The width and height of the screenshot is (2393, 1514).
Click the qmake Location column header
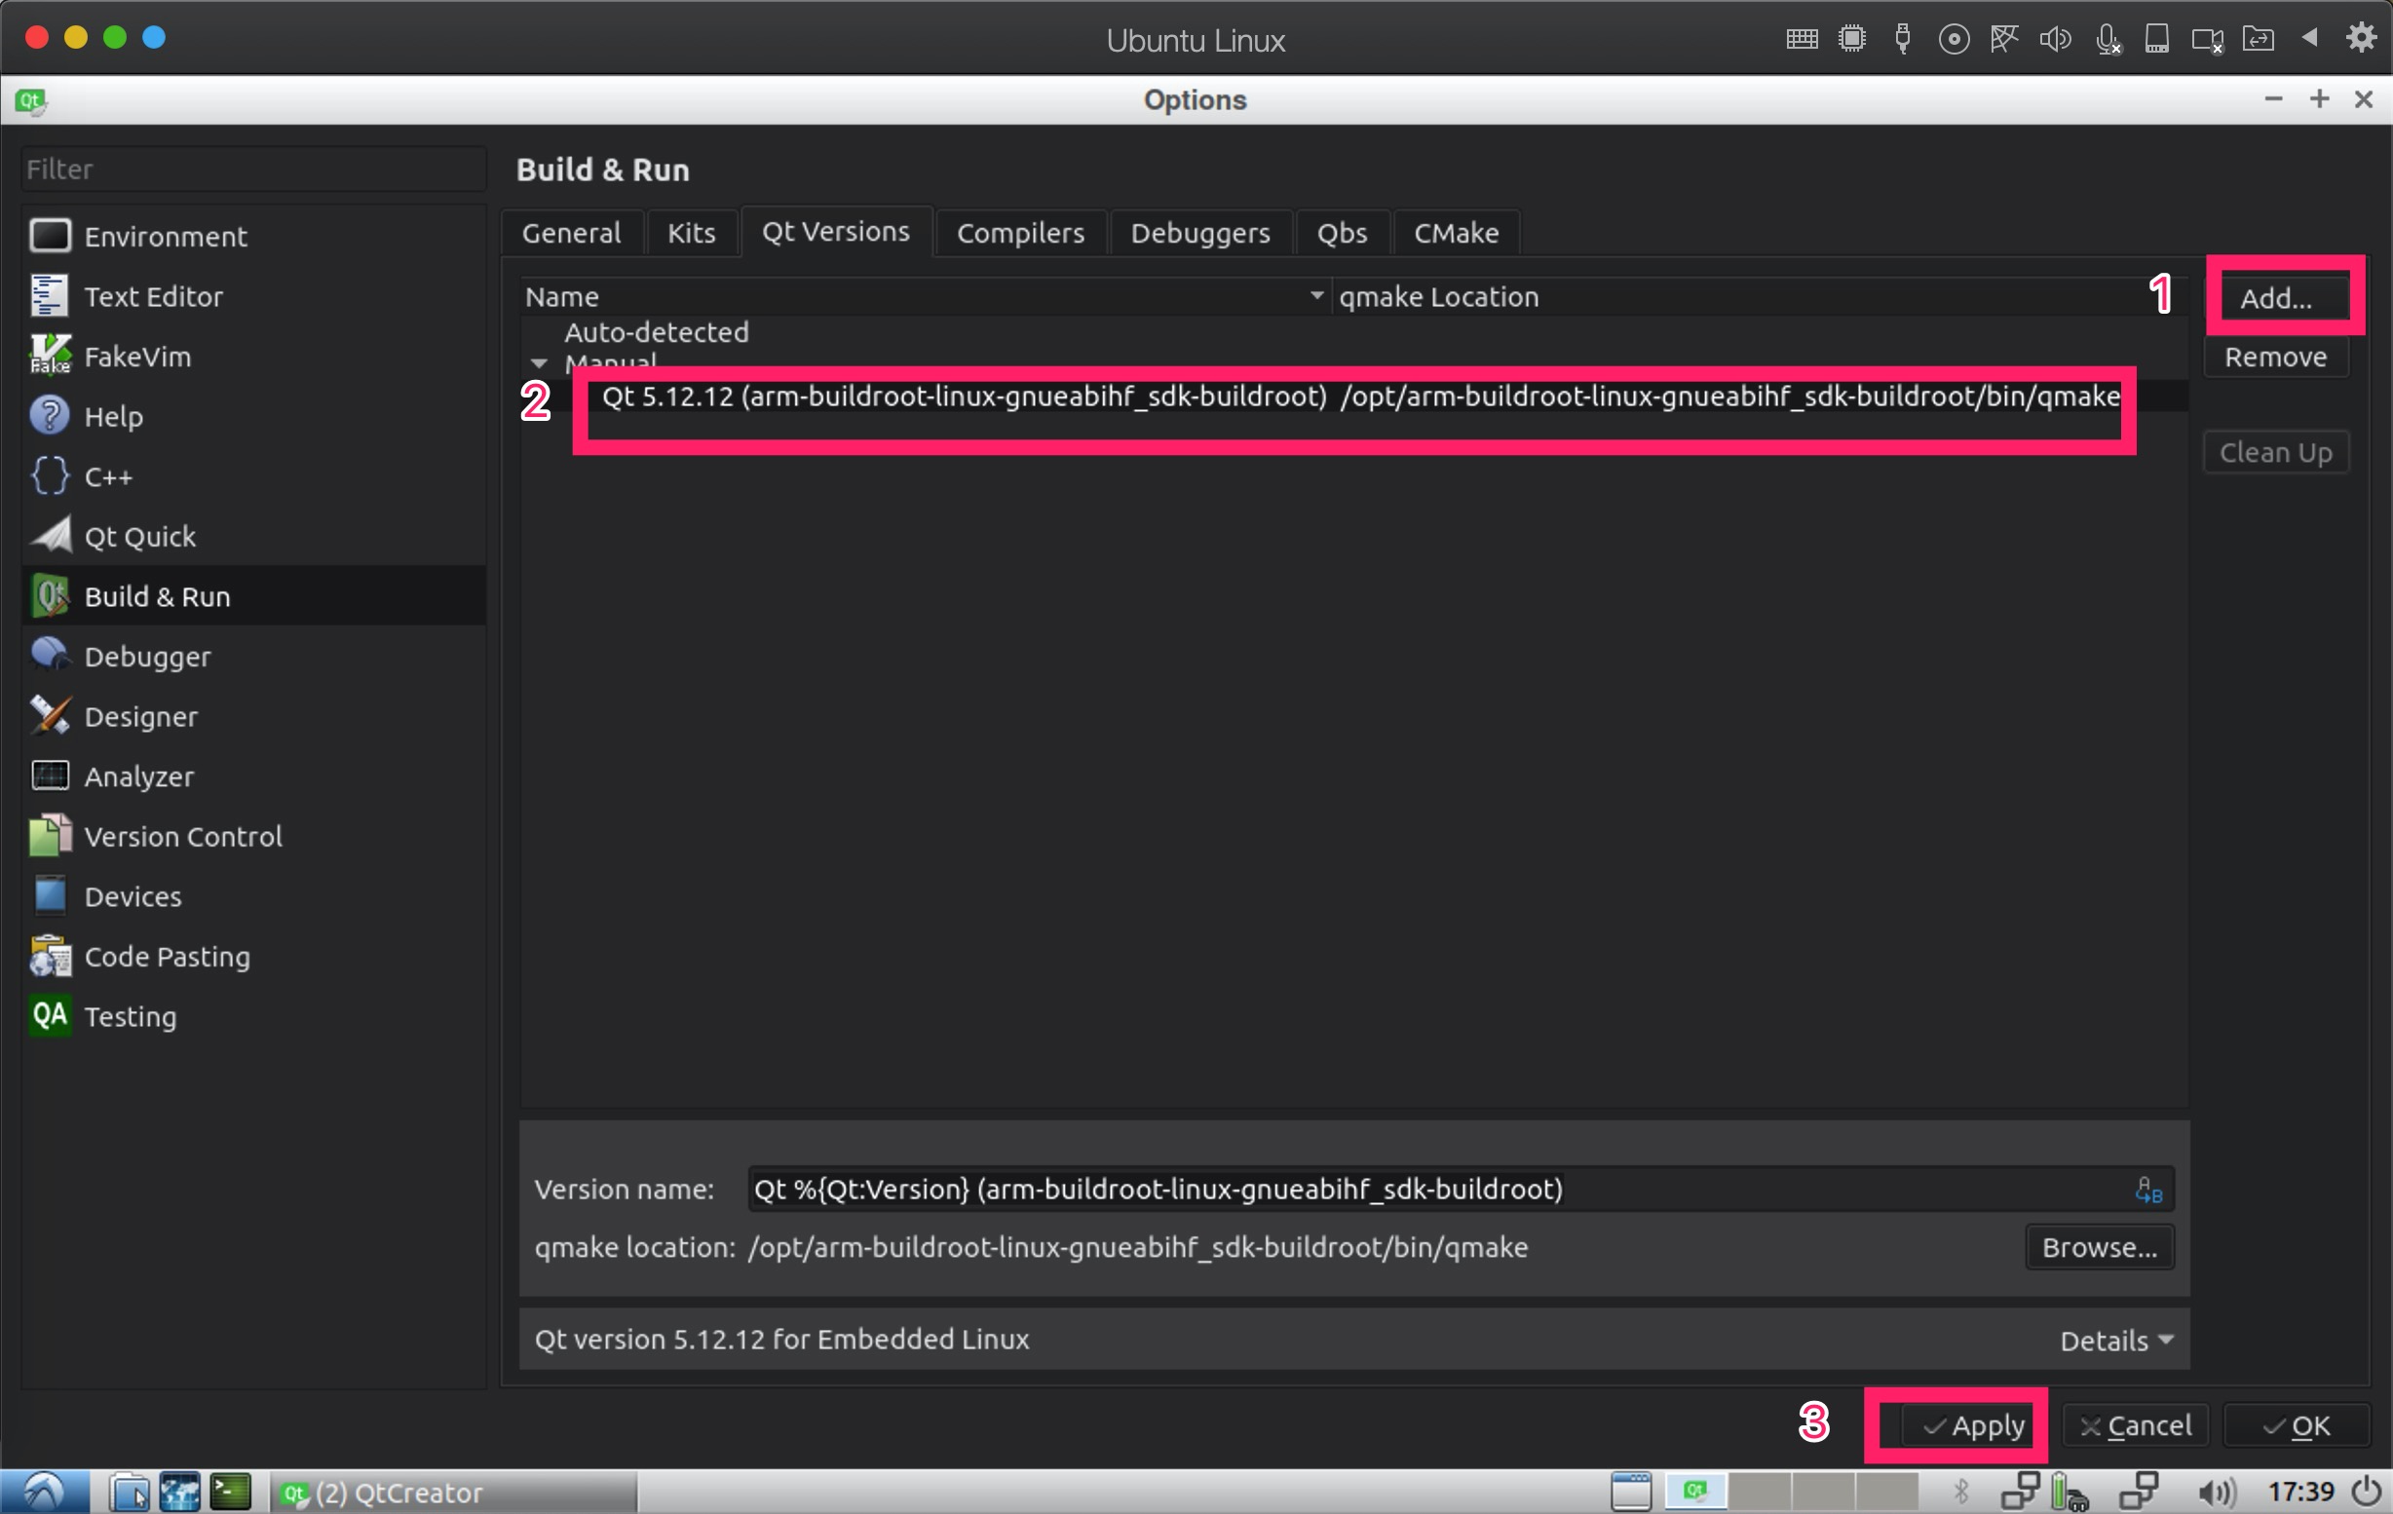1759,296
